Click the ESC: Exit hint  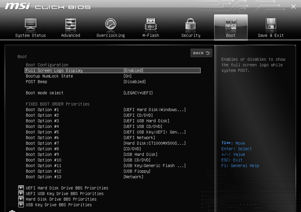pos(232,160)
